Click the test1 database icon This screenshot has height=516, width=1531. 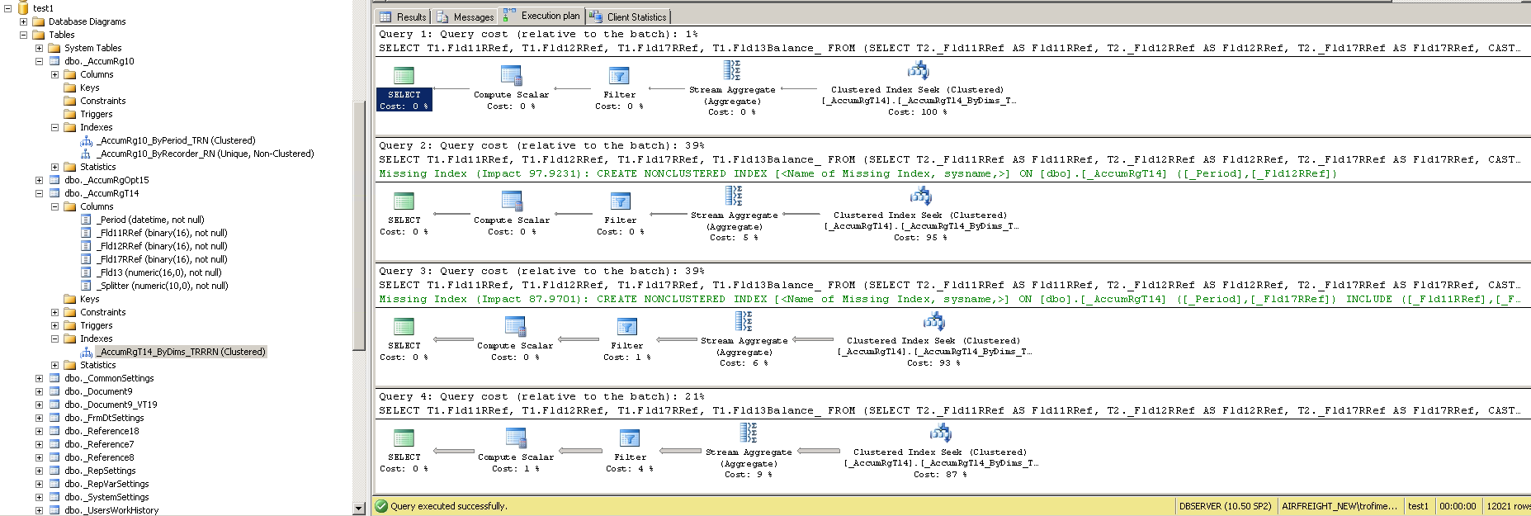tap(23, 8)
